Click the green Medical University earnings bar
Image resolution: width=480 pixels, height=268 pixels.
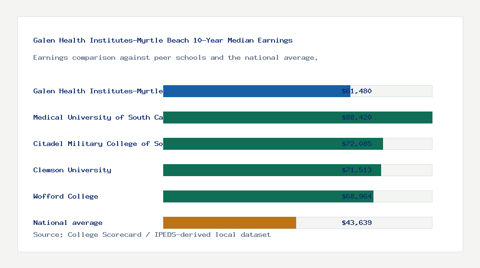point(298,118)
